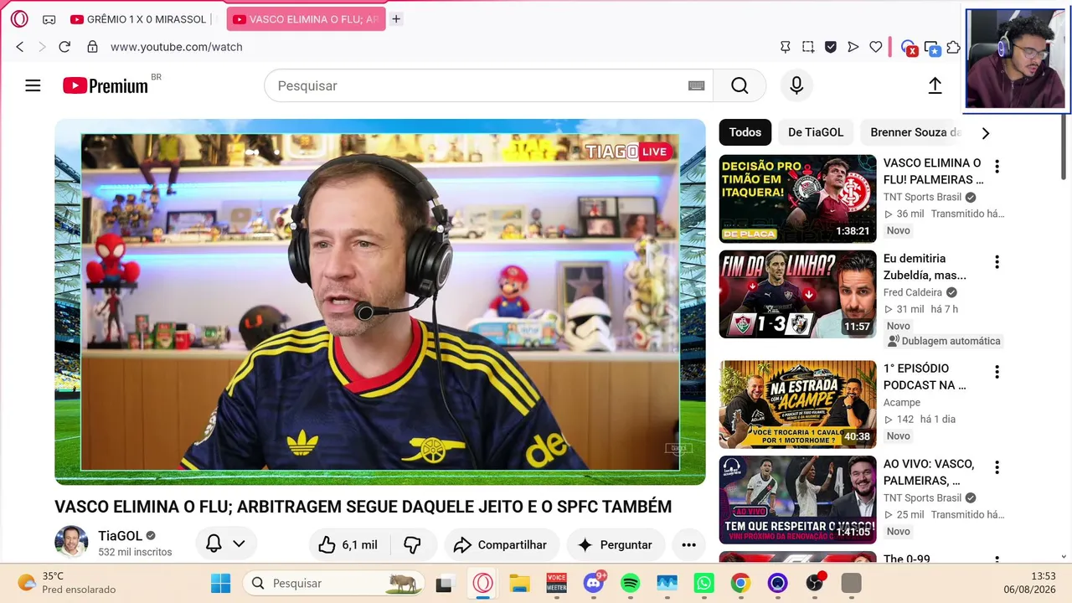The width and height of the screenshot is (1072, 603).
Task: Open Opera ad blocker shield icon
Action: pos(830,47)
